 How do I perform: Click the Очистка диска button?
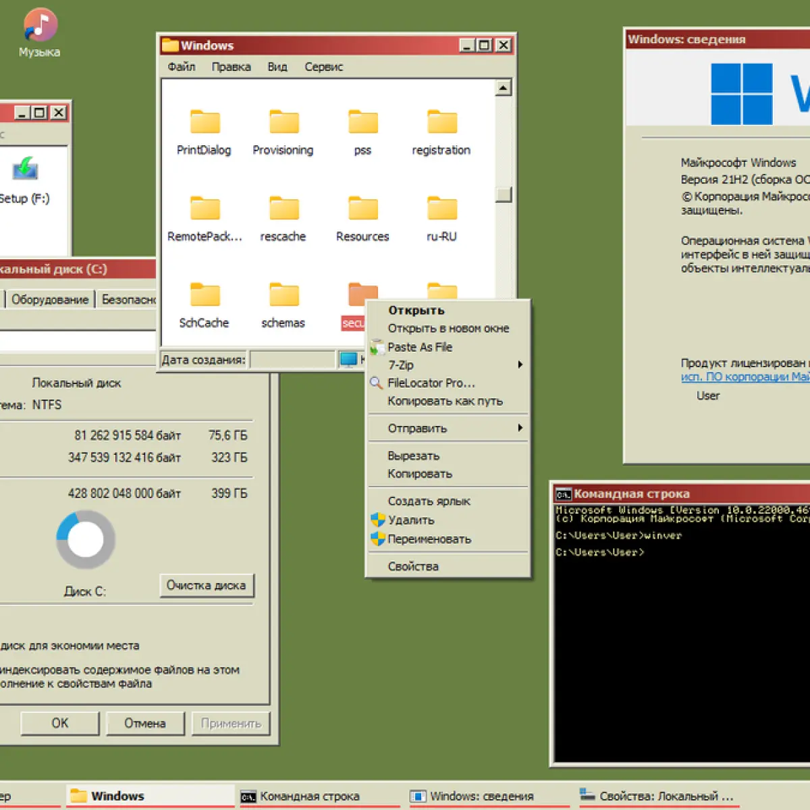(x=207, y=585)
